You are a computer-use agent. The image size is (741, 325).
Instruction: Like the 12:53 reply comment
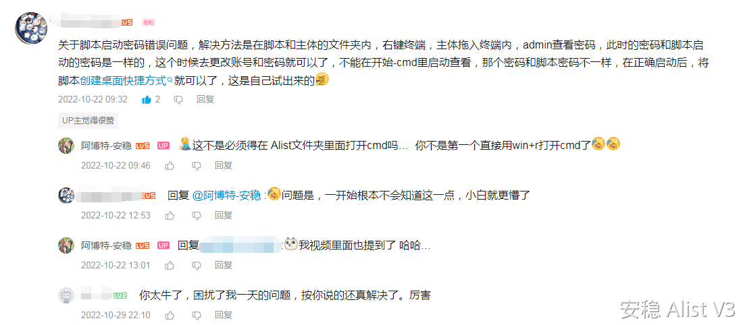170,216
